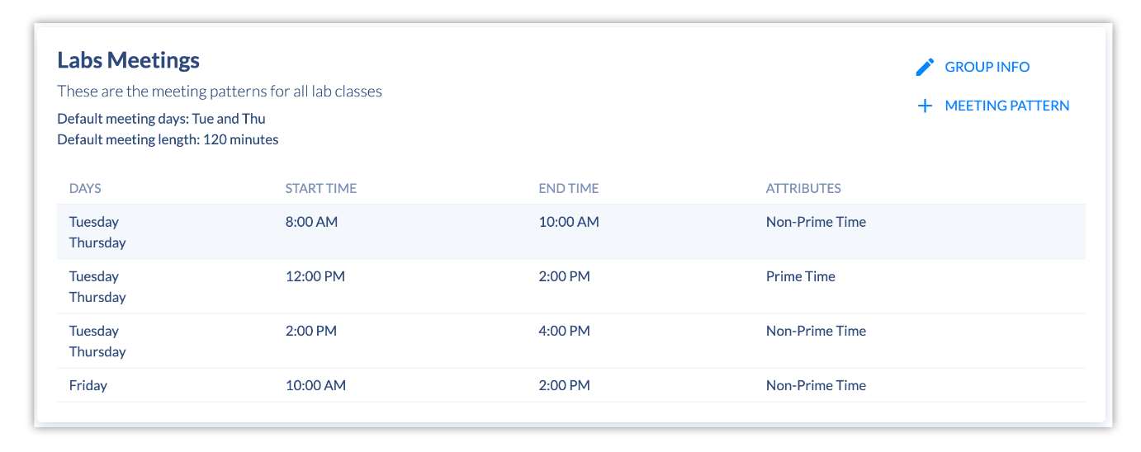Open GROUP INFO link
Screen dimensions: 1141x452
(x=987, y=67)
